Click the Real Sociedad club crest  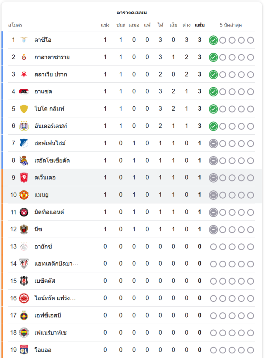click(x=24, y=160)
